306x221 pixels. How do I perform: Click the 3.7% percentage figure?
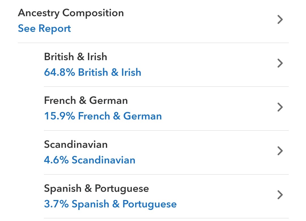[x=56, y=204]
